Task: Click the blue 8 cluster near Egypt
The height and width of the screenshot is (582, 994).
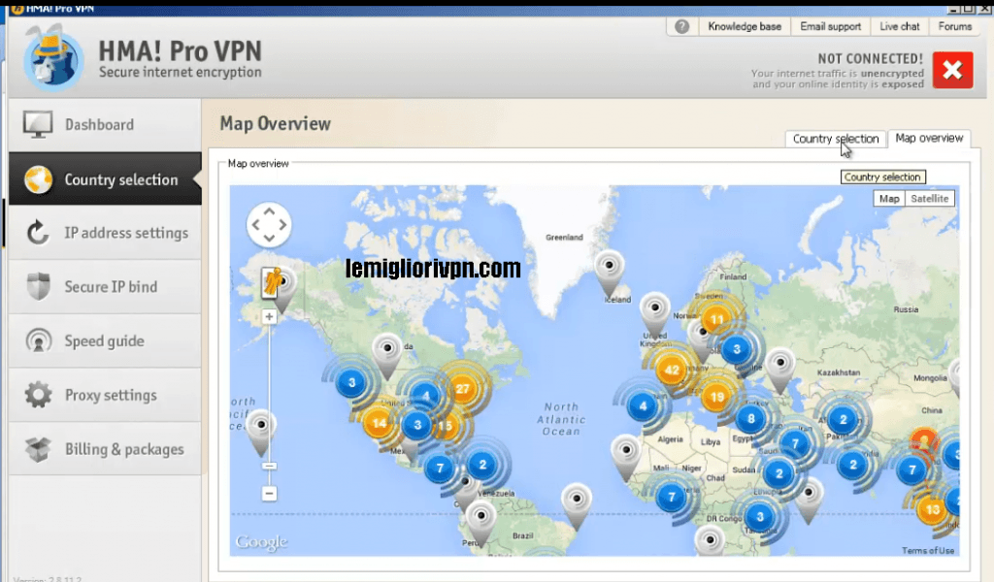Action: coord(750,418)
